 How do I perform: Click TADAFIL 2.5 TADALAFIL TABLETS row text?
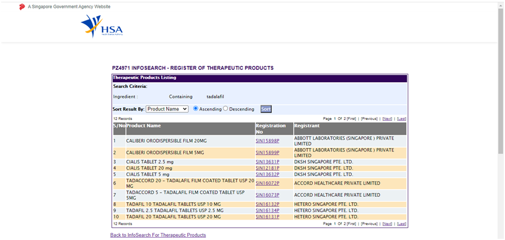[x=174, y=210]
